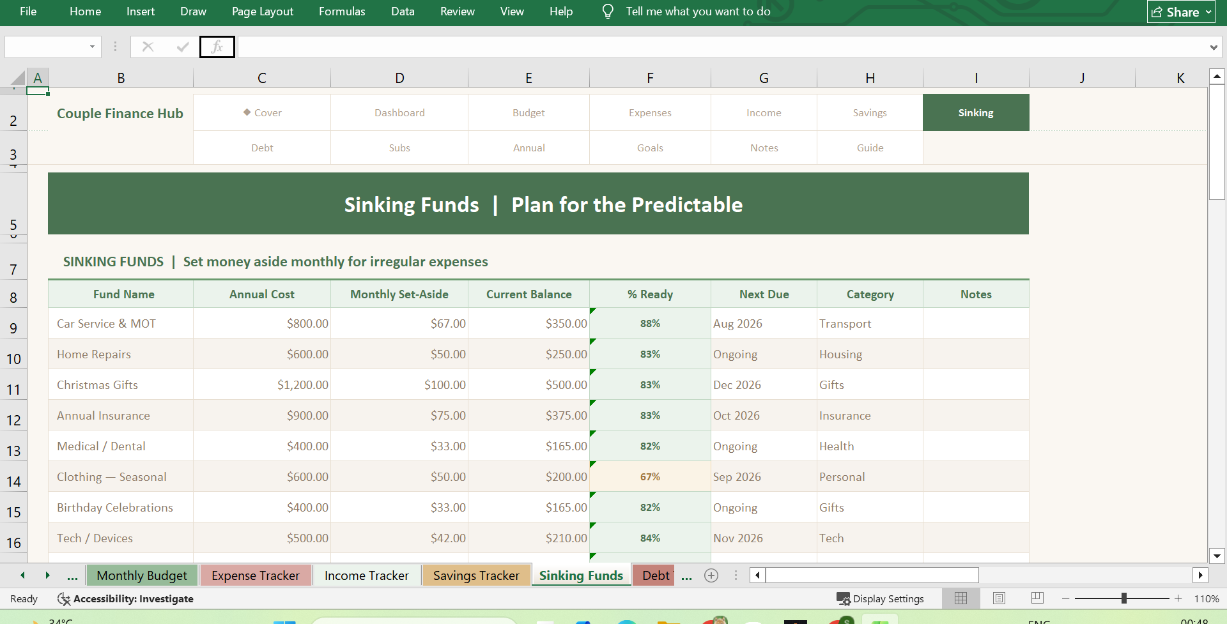Go to Budget navigation link
Viewport: 1227px width, 624px height.
529,112
